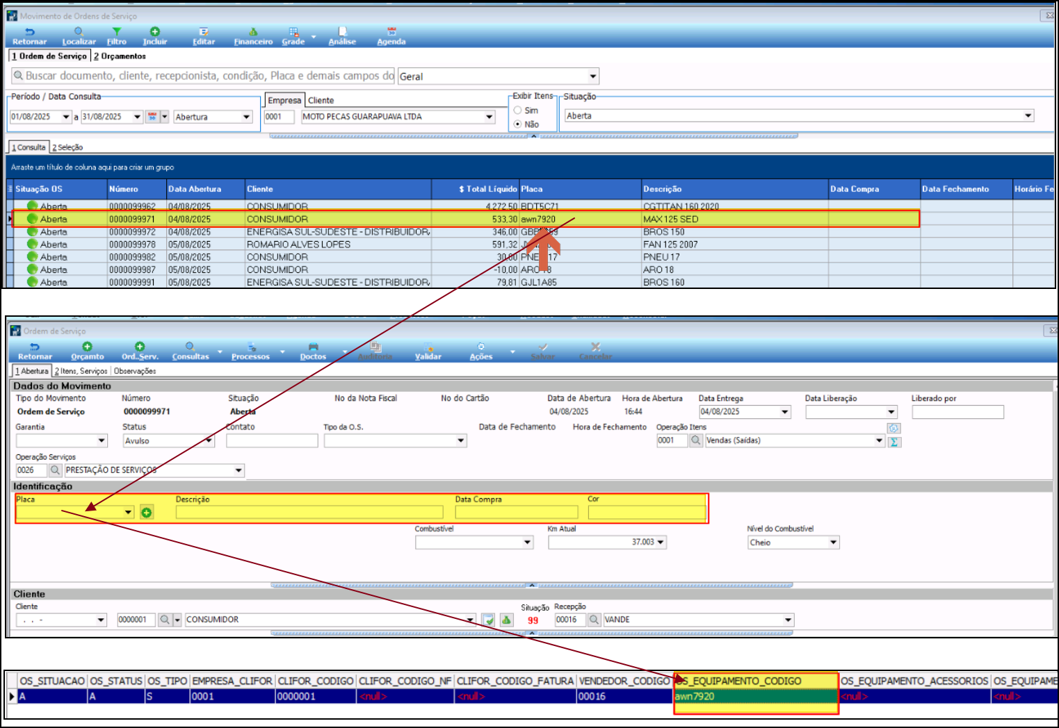Click calendar icon beside period end date

[152, 117]
